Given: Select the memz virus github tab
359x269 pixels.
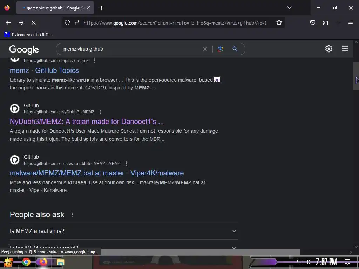Looking at the screenshot, I should click(55, 8).
